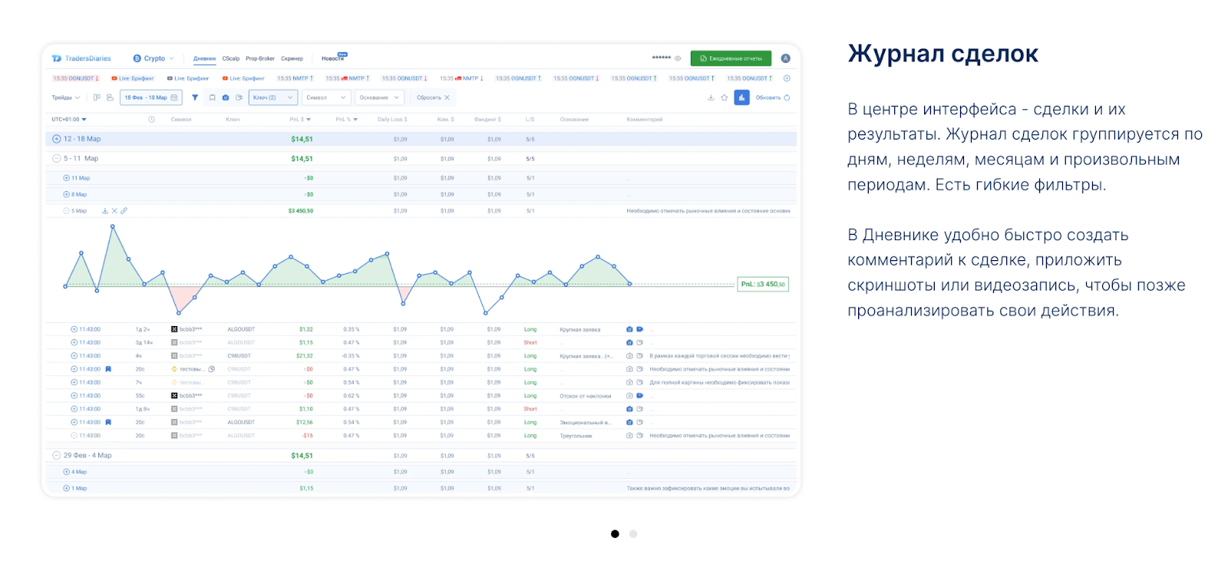Switch to the CScalp tab
The width and height of the screenshot is (1228, 580).
tap(231, 58)
